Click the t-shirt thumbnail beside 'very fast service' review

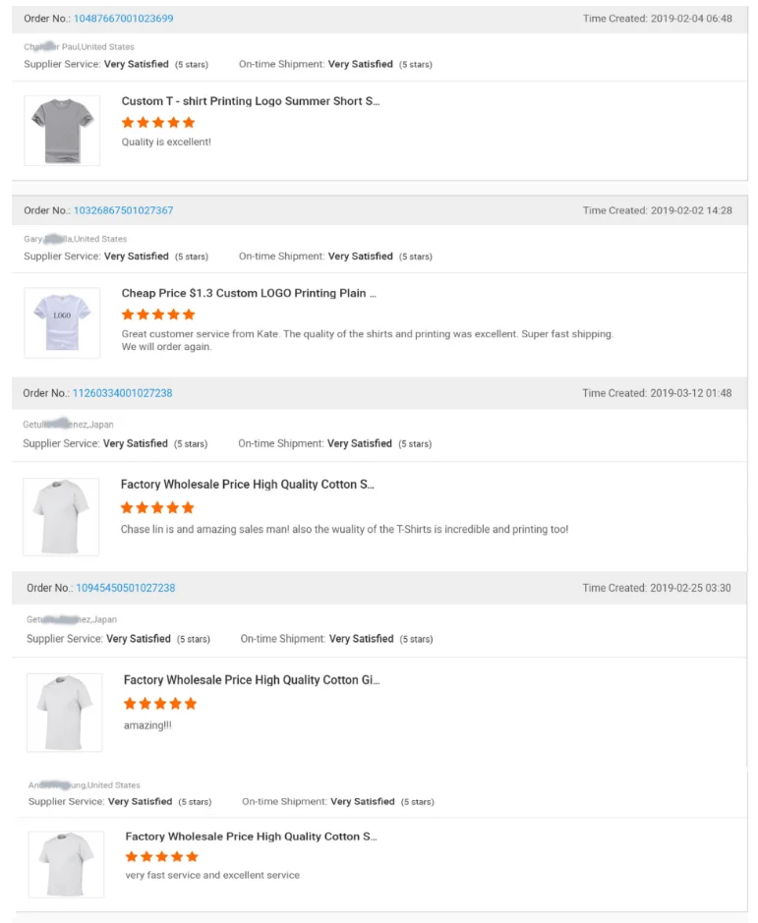66,864
